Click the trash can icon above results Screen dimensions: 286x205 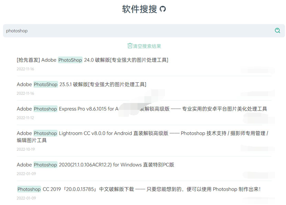[130, 46]
